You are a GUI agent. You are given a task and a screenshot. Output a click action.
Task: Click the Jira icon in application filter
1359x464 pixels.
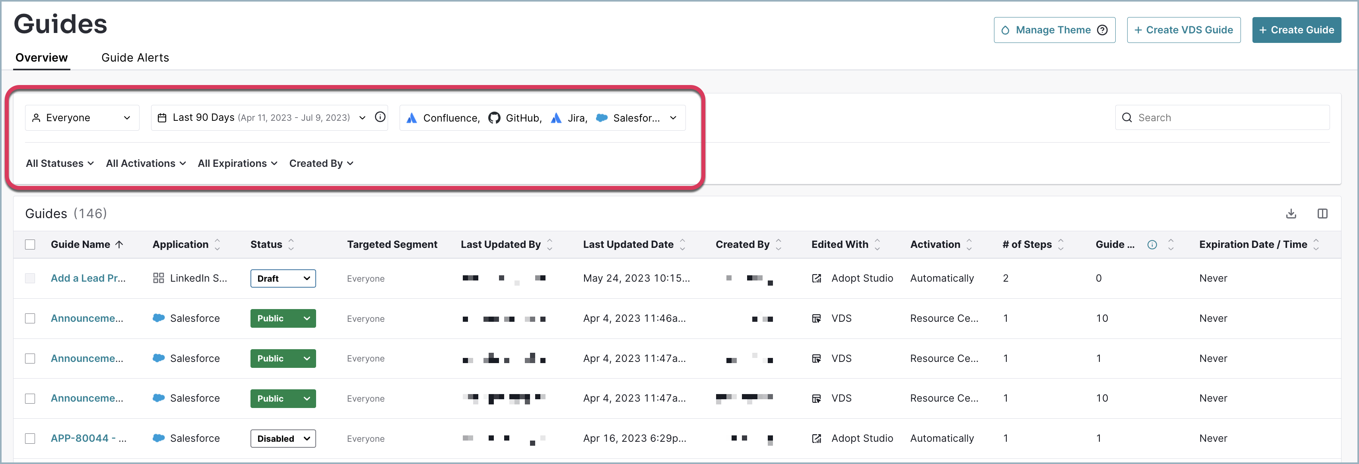(556, 118)
